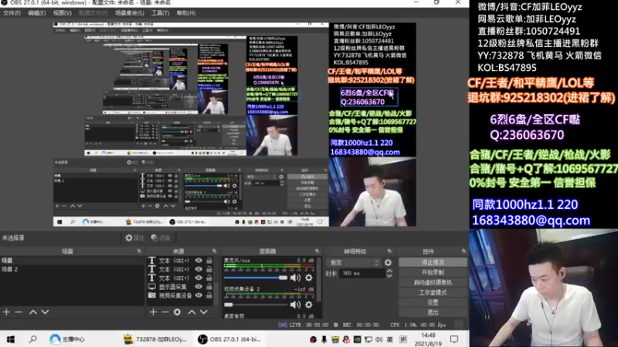The width and height of the screenshot is (618, 347).
Task: Toggle visibility of the lowest 文本 (GDI+) source
Action: coord(199,278)
